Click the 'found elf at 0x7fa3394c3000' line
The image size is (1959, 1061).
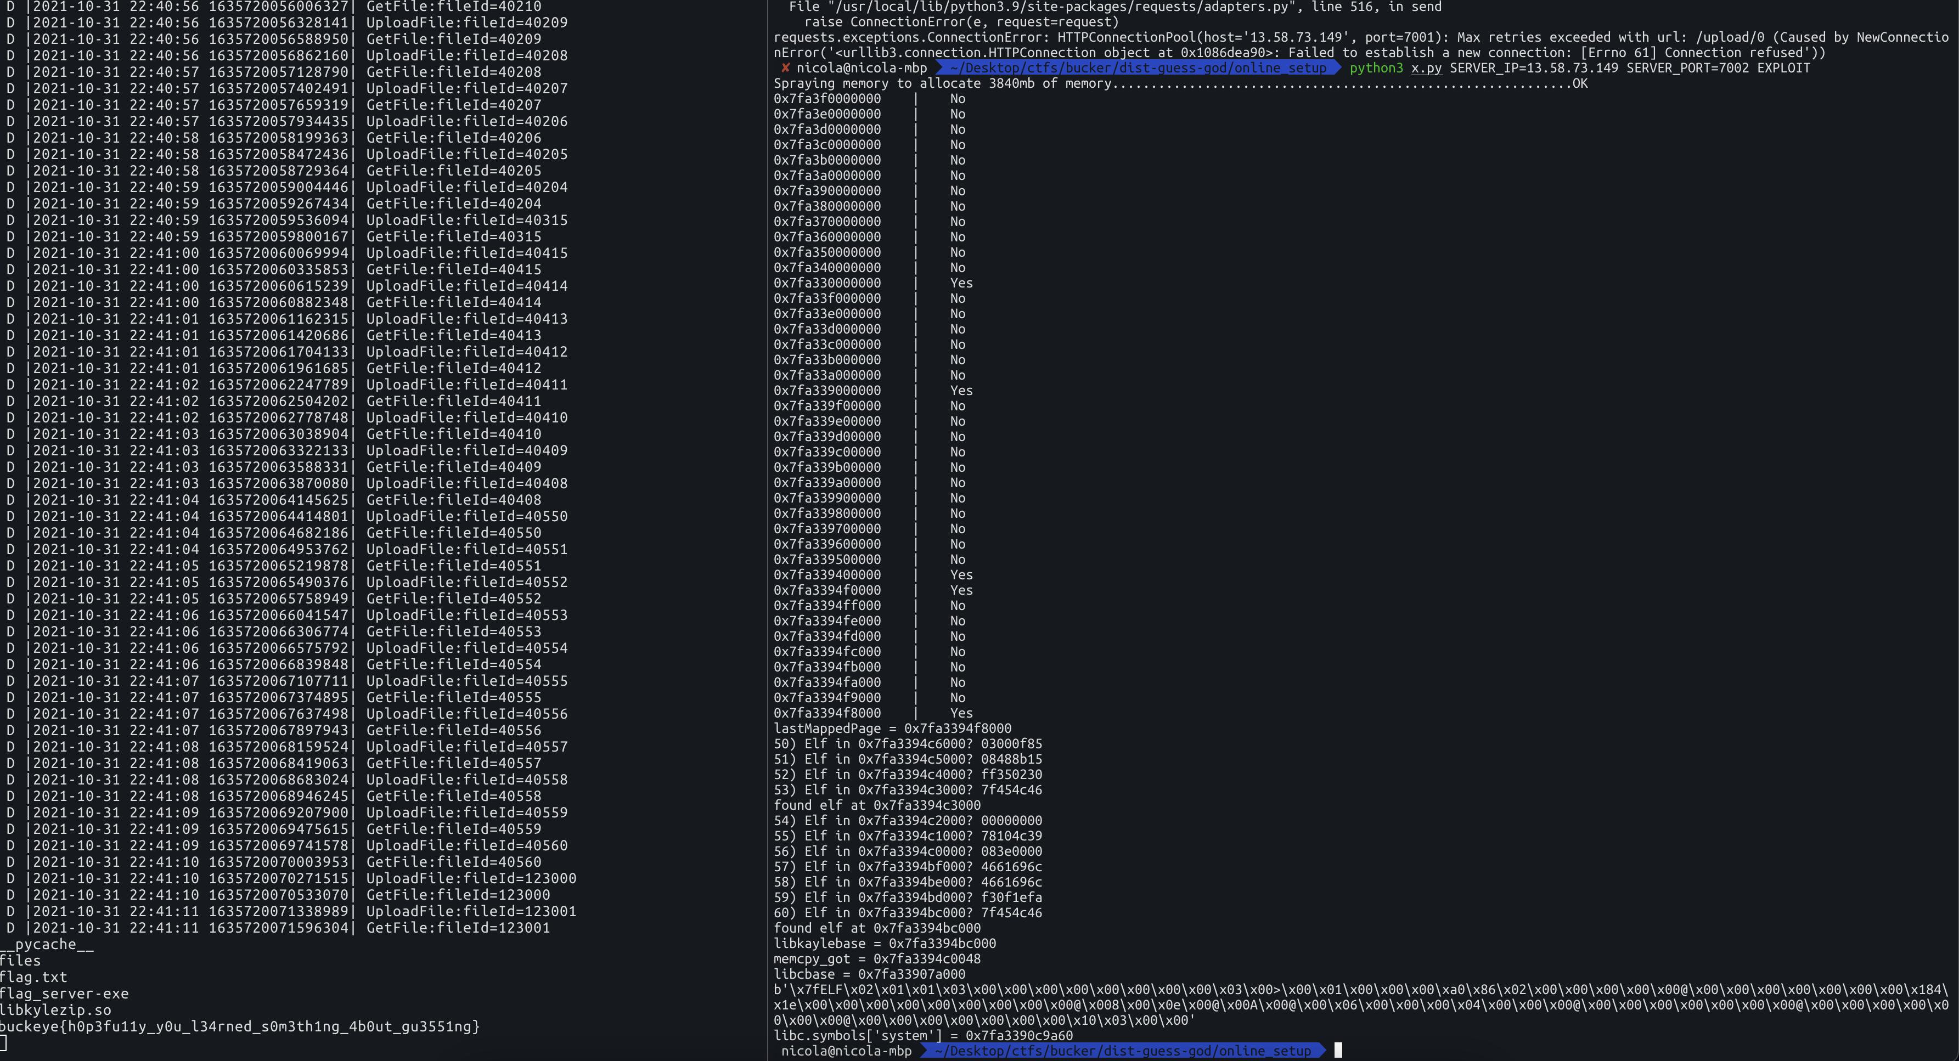click(x=877, y=805)
